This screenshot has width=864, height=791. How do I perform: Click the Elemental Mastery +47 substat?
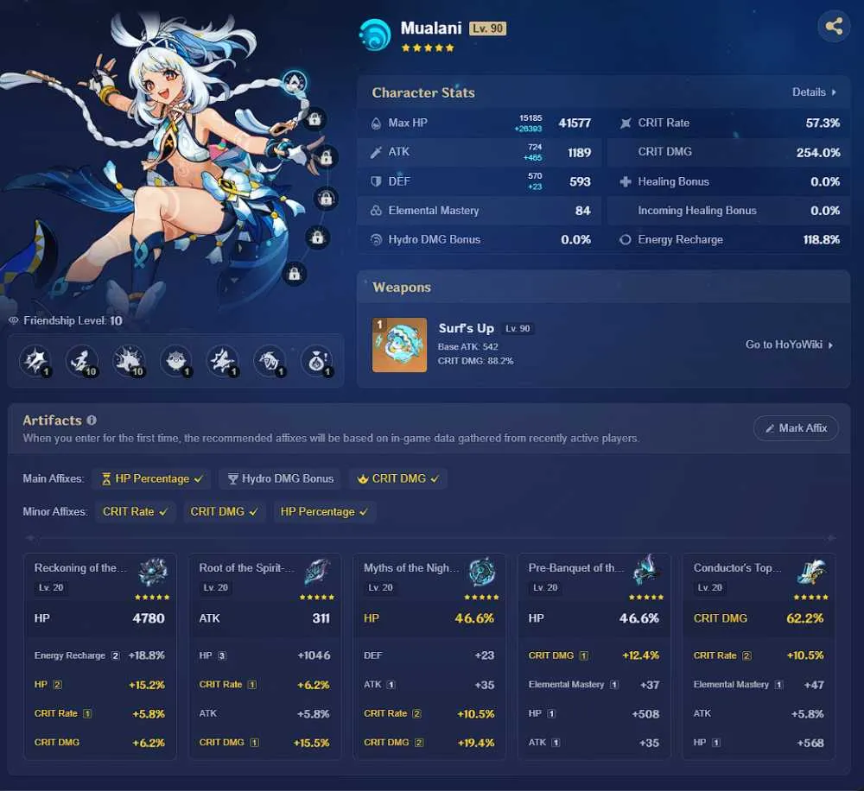pyautogui.click(x=759, y=685)
